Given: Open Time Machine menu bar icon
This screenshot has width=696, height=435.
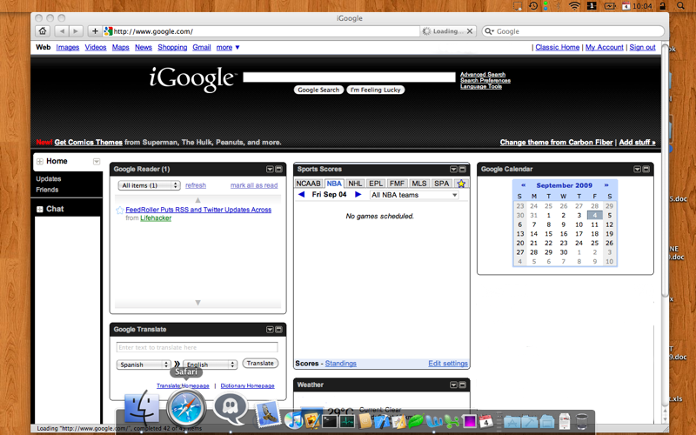Looking at the screenshot, I should click(533, 6).
